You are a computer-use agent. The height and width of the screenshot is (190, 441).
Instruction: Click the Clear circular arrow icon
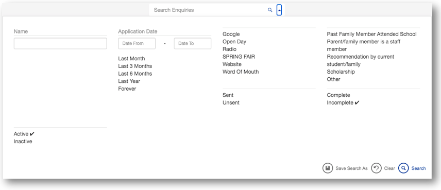pyautogui.click(x=376, y=168)
